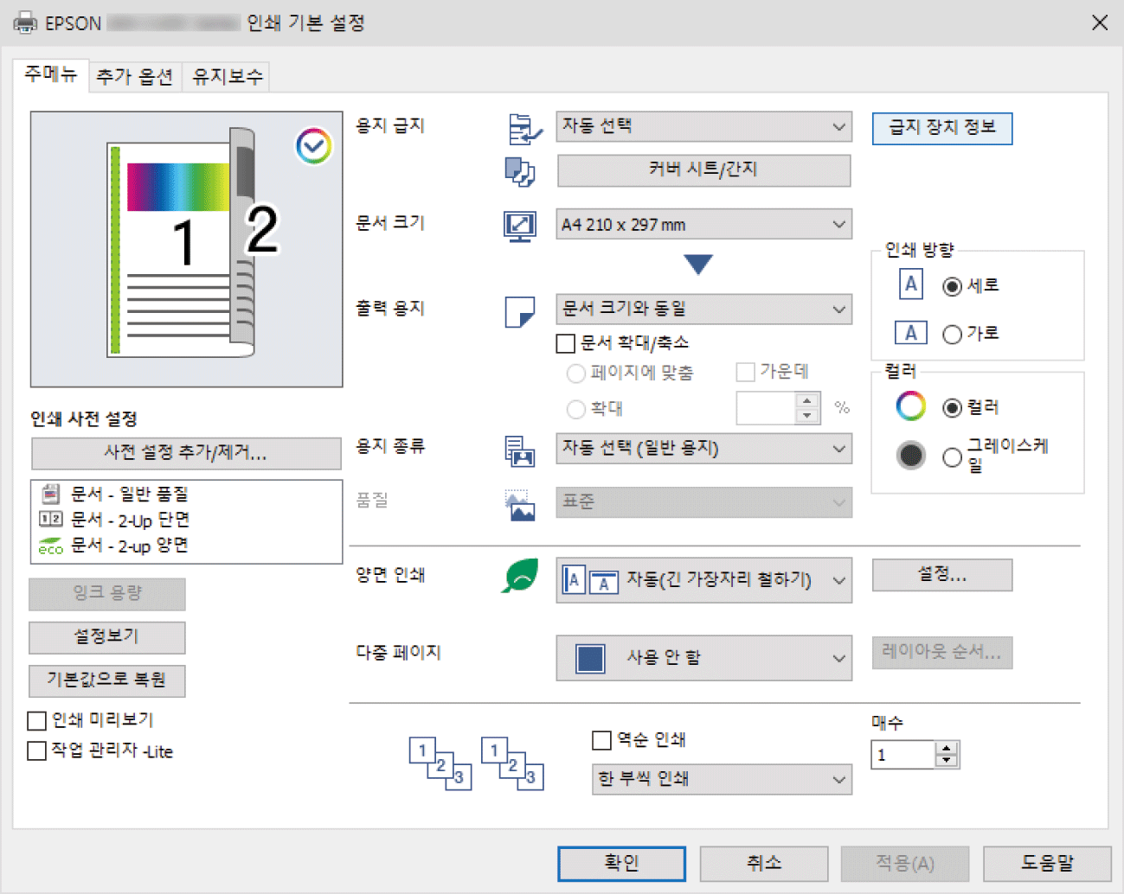Click the green eco leaf duplex icon
This screenshot has width=1124, height=894.
pos(520,577)
